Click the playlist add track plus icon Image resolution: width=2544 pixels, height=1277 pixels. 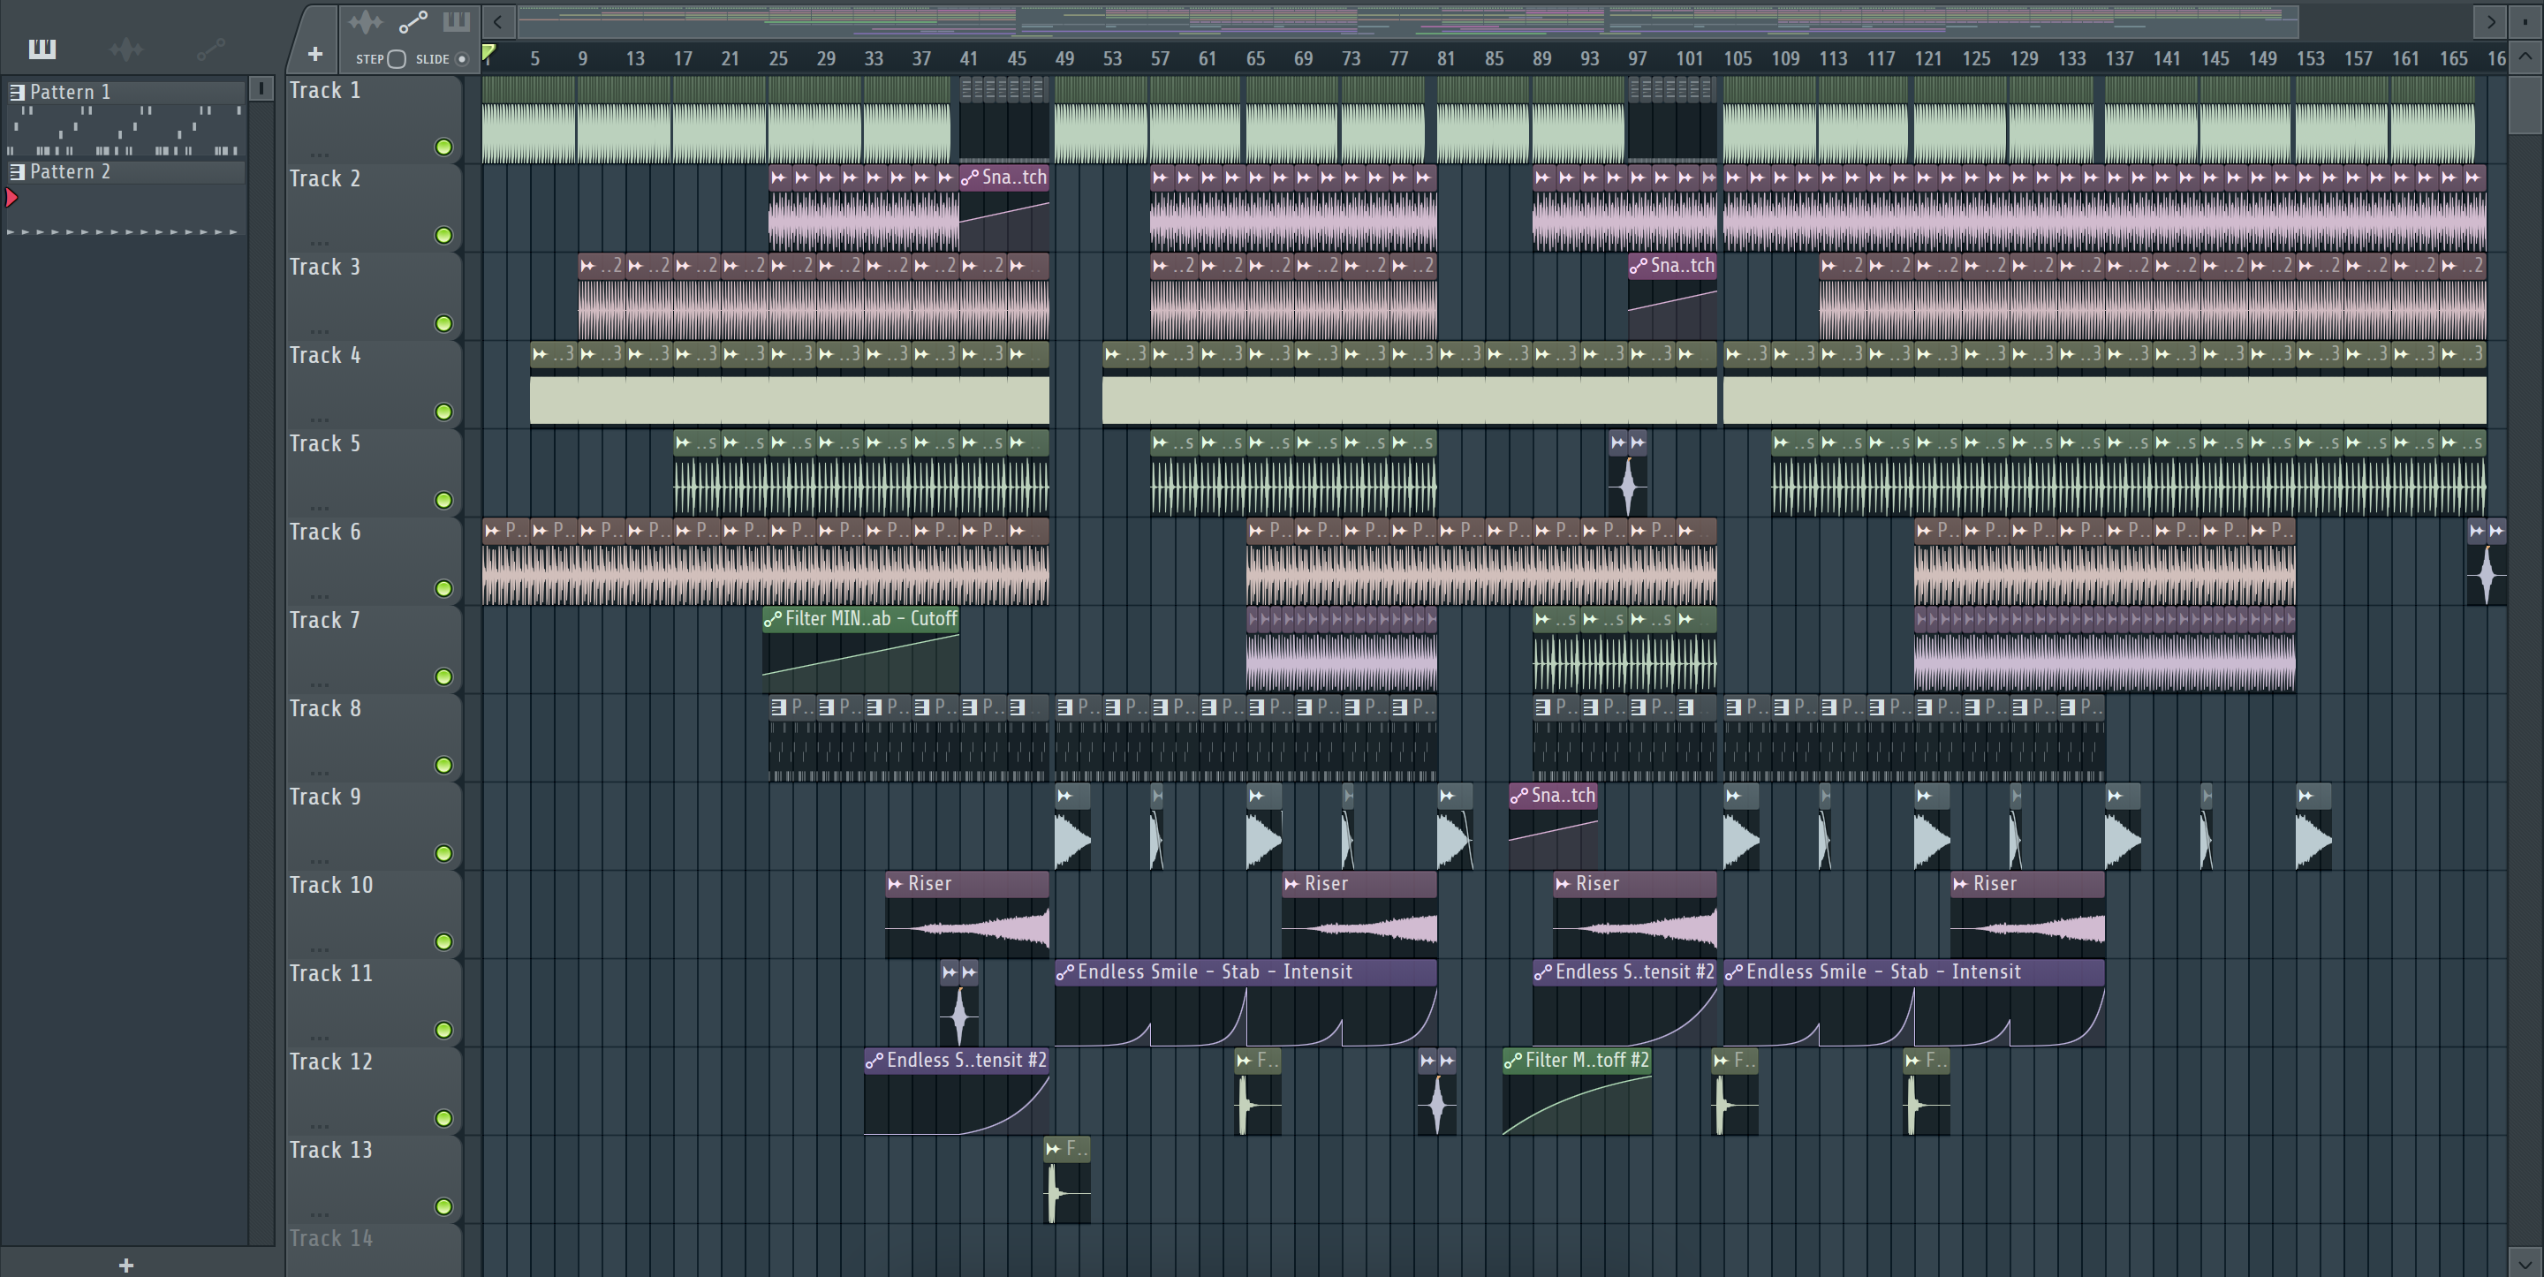tap(315, 55)
